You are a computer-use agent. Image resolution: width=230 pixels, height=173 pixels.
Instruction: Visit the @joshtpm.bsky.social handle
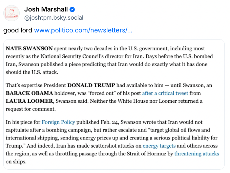coord(54,18)
